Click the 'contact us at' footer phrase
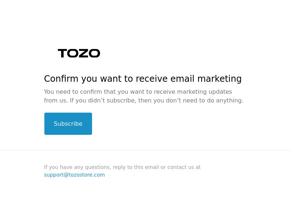The height and width of the screenshot is (218, 291). [x=184, y=167]
